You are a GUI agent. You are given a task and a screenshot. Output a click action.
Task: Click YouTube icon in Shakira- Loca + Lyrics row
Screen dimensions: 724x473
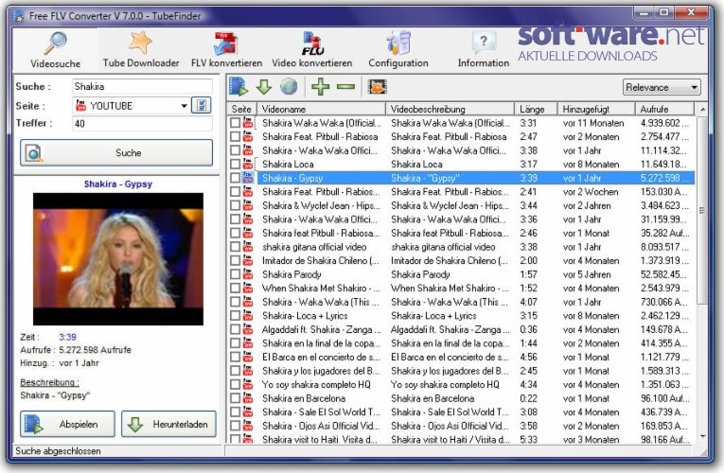(x=248, y=316)
